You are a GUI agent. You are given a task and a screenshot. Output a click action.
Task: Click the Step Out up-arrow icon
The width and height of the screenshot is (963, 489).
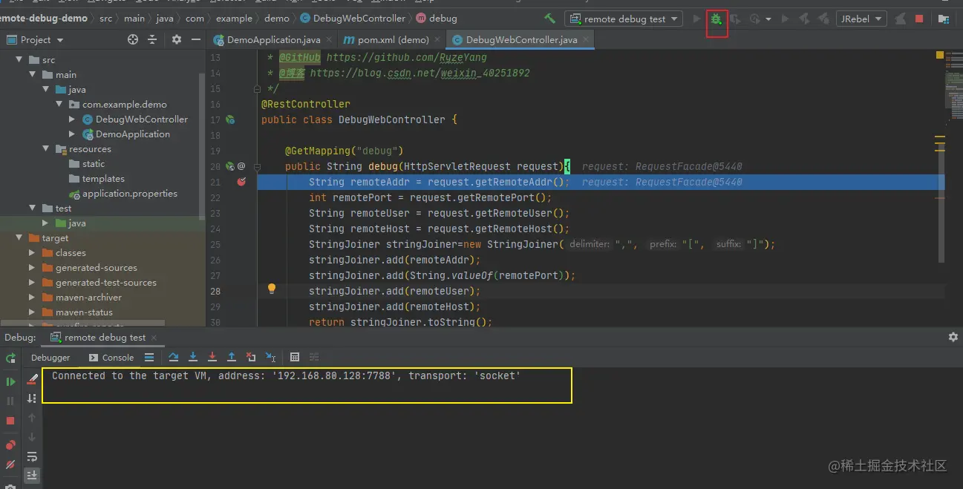(232, 357)
